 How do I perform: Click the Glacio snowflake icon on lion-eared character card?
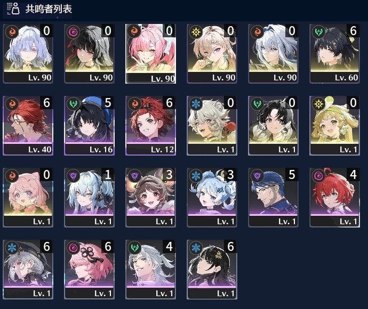tap(196, 104)
